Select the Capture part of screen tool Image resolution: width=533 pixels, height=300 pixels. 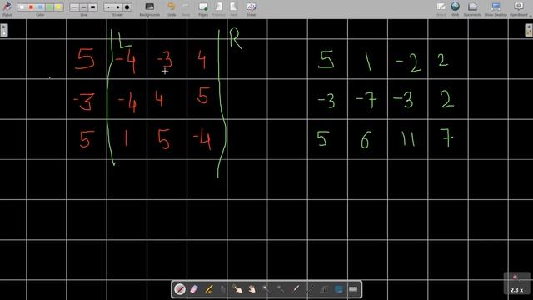[x=339, y=289]
